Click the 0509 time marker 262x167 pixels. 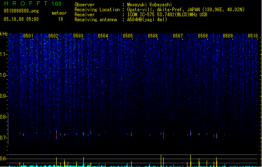pyautogui.click(x=228, y=35)
